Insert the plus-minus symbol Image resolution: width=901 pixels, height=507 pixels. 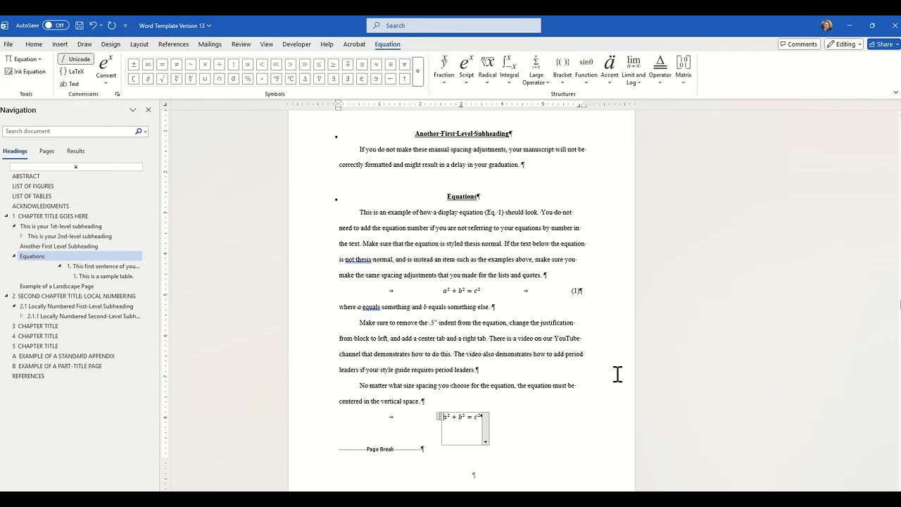[133, 65]
